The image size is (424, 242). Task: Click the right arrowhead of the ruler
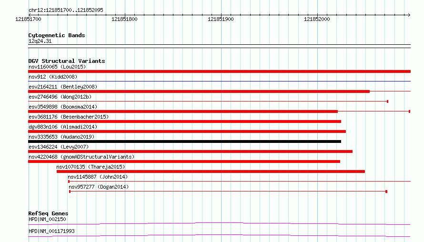[409, 15]
